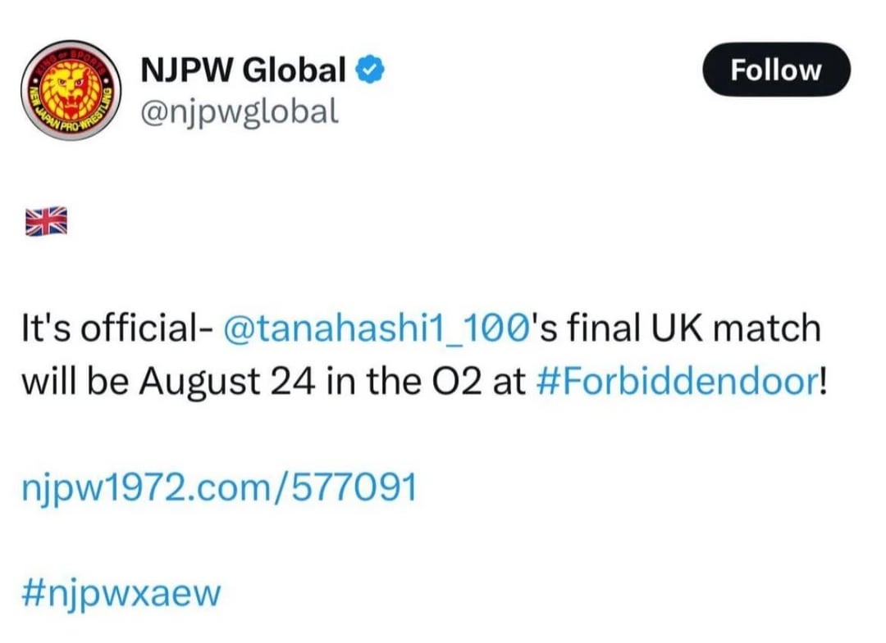Open the @tanahashi1_100 mention
886x643 pixels.
[x=377, y=328]
